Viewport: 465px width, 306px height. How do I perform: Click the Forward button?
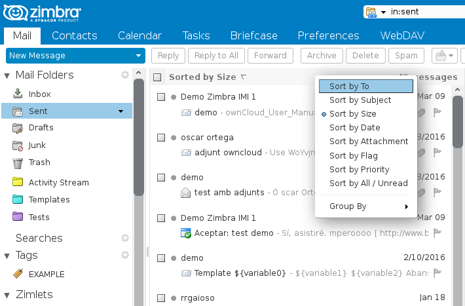270,56
